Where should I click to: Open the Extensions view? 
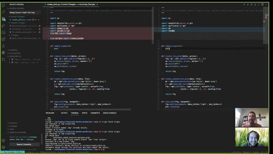pyautogui.click(x=3, y=39)
